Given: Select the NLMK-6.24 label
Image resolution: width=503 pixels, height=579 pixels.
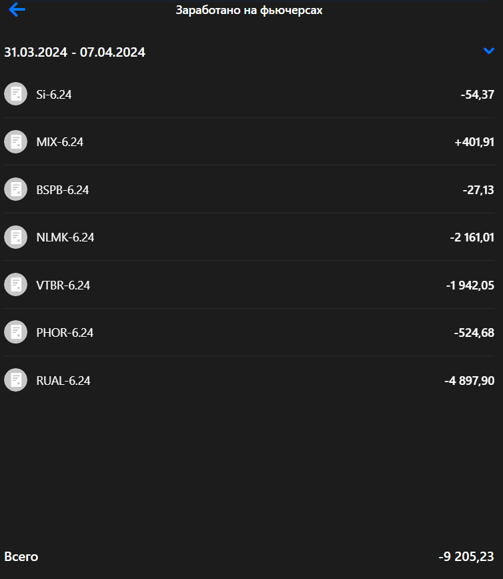Looking at the screenshot, I should pos(65,237).
